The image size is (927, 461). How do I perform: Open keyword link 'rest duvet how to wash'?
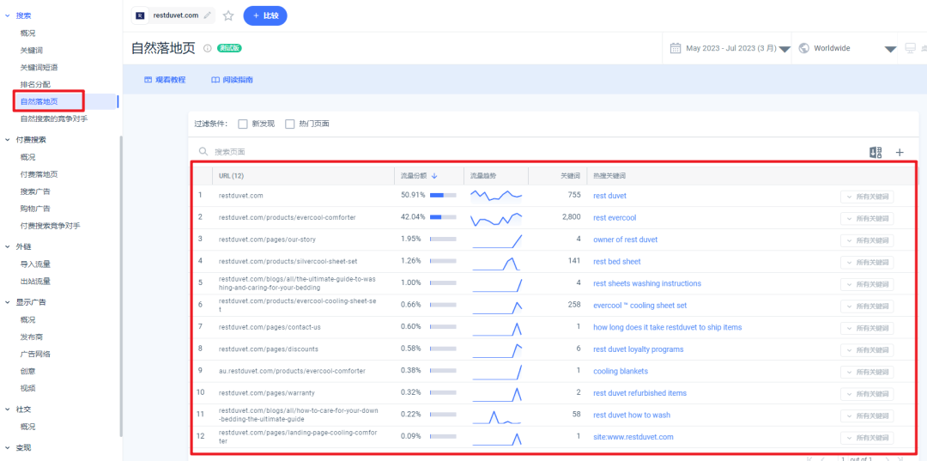click(632, 416)
